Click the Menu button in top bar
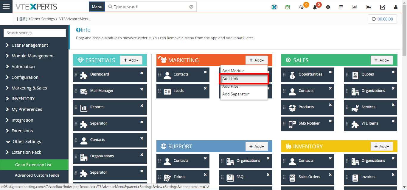Image resolution: width=407 pixels, height=190 pixels. [97, 7]
